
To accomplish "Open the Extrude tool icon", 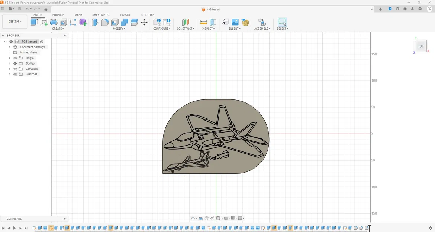I will pos(34,22).
